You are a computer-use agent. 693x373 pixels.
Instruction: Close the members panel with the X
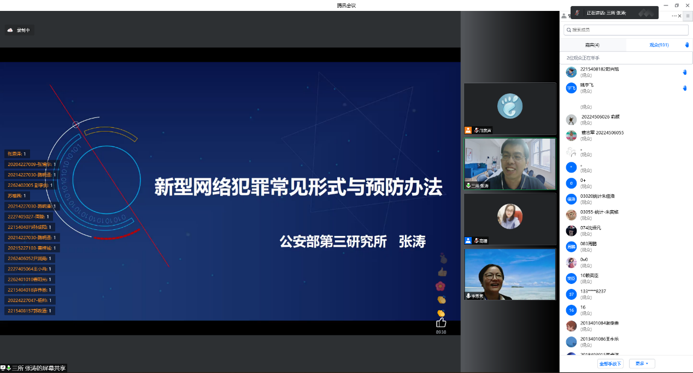680,16
